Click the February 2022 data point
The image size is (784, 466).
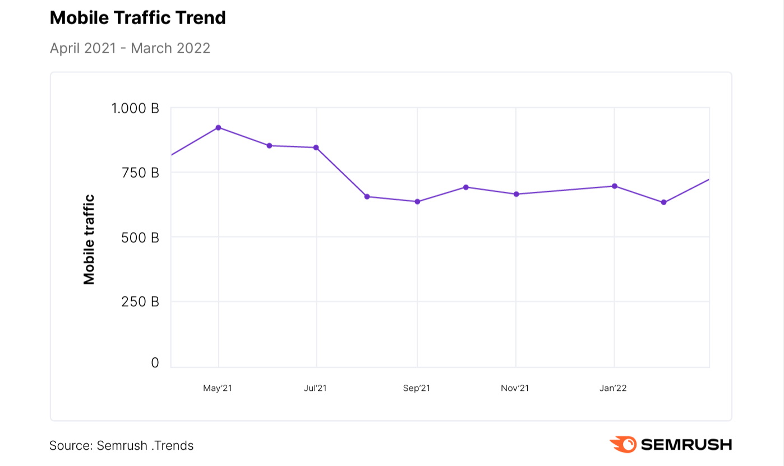point(663,202)
